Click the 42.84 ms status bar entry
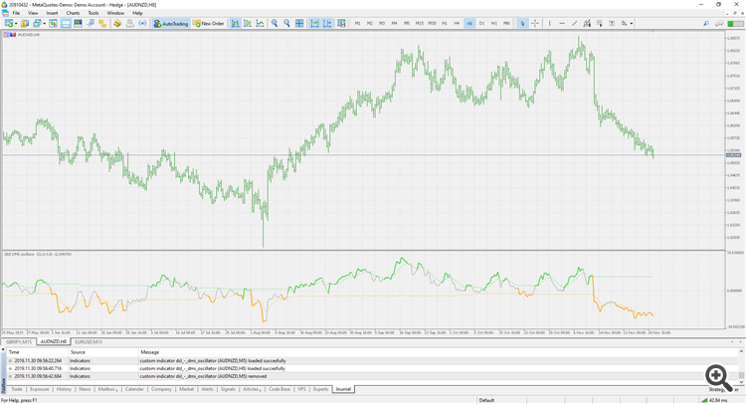 [x=714, y=400]
